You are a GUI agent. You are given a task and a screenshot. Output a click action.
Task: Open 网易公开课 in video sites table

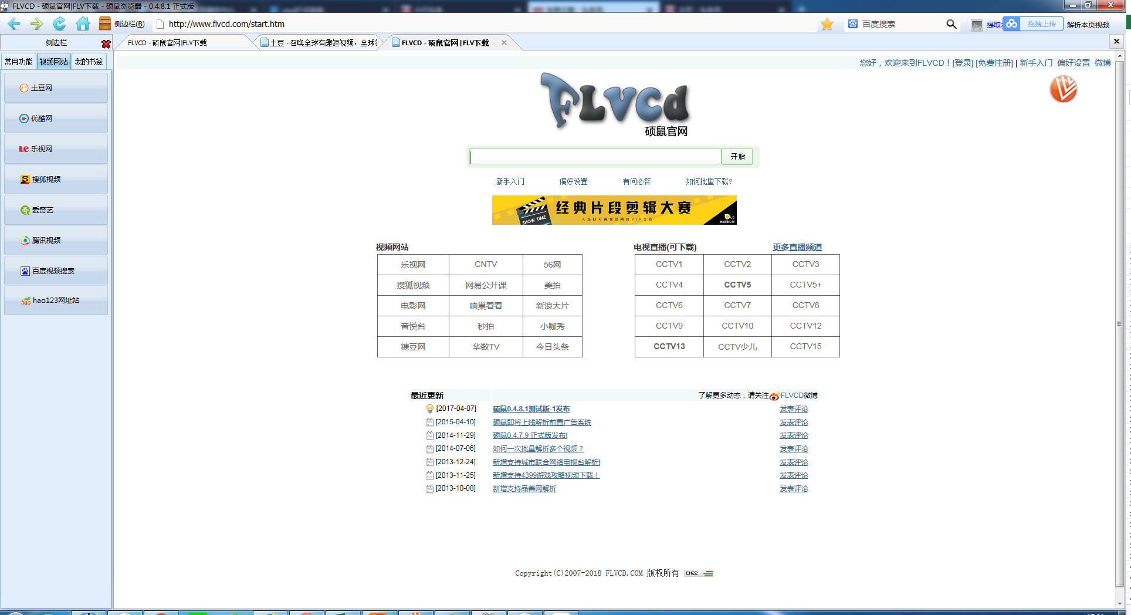486,285
